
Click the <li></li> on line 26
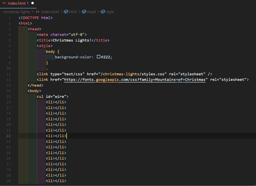[x=56, y=159]
